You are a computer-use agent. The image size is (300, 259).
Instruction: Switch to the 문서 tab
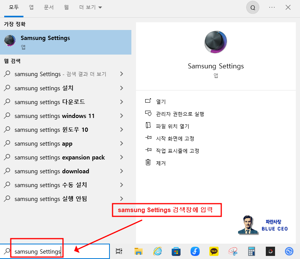coord(49,7)
